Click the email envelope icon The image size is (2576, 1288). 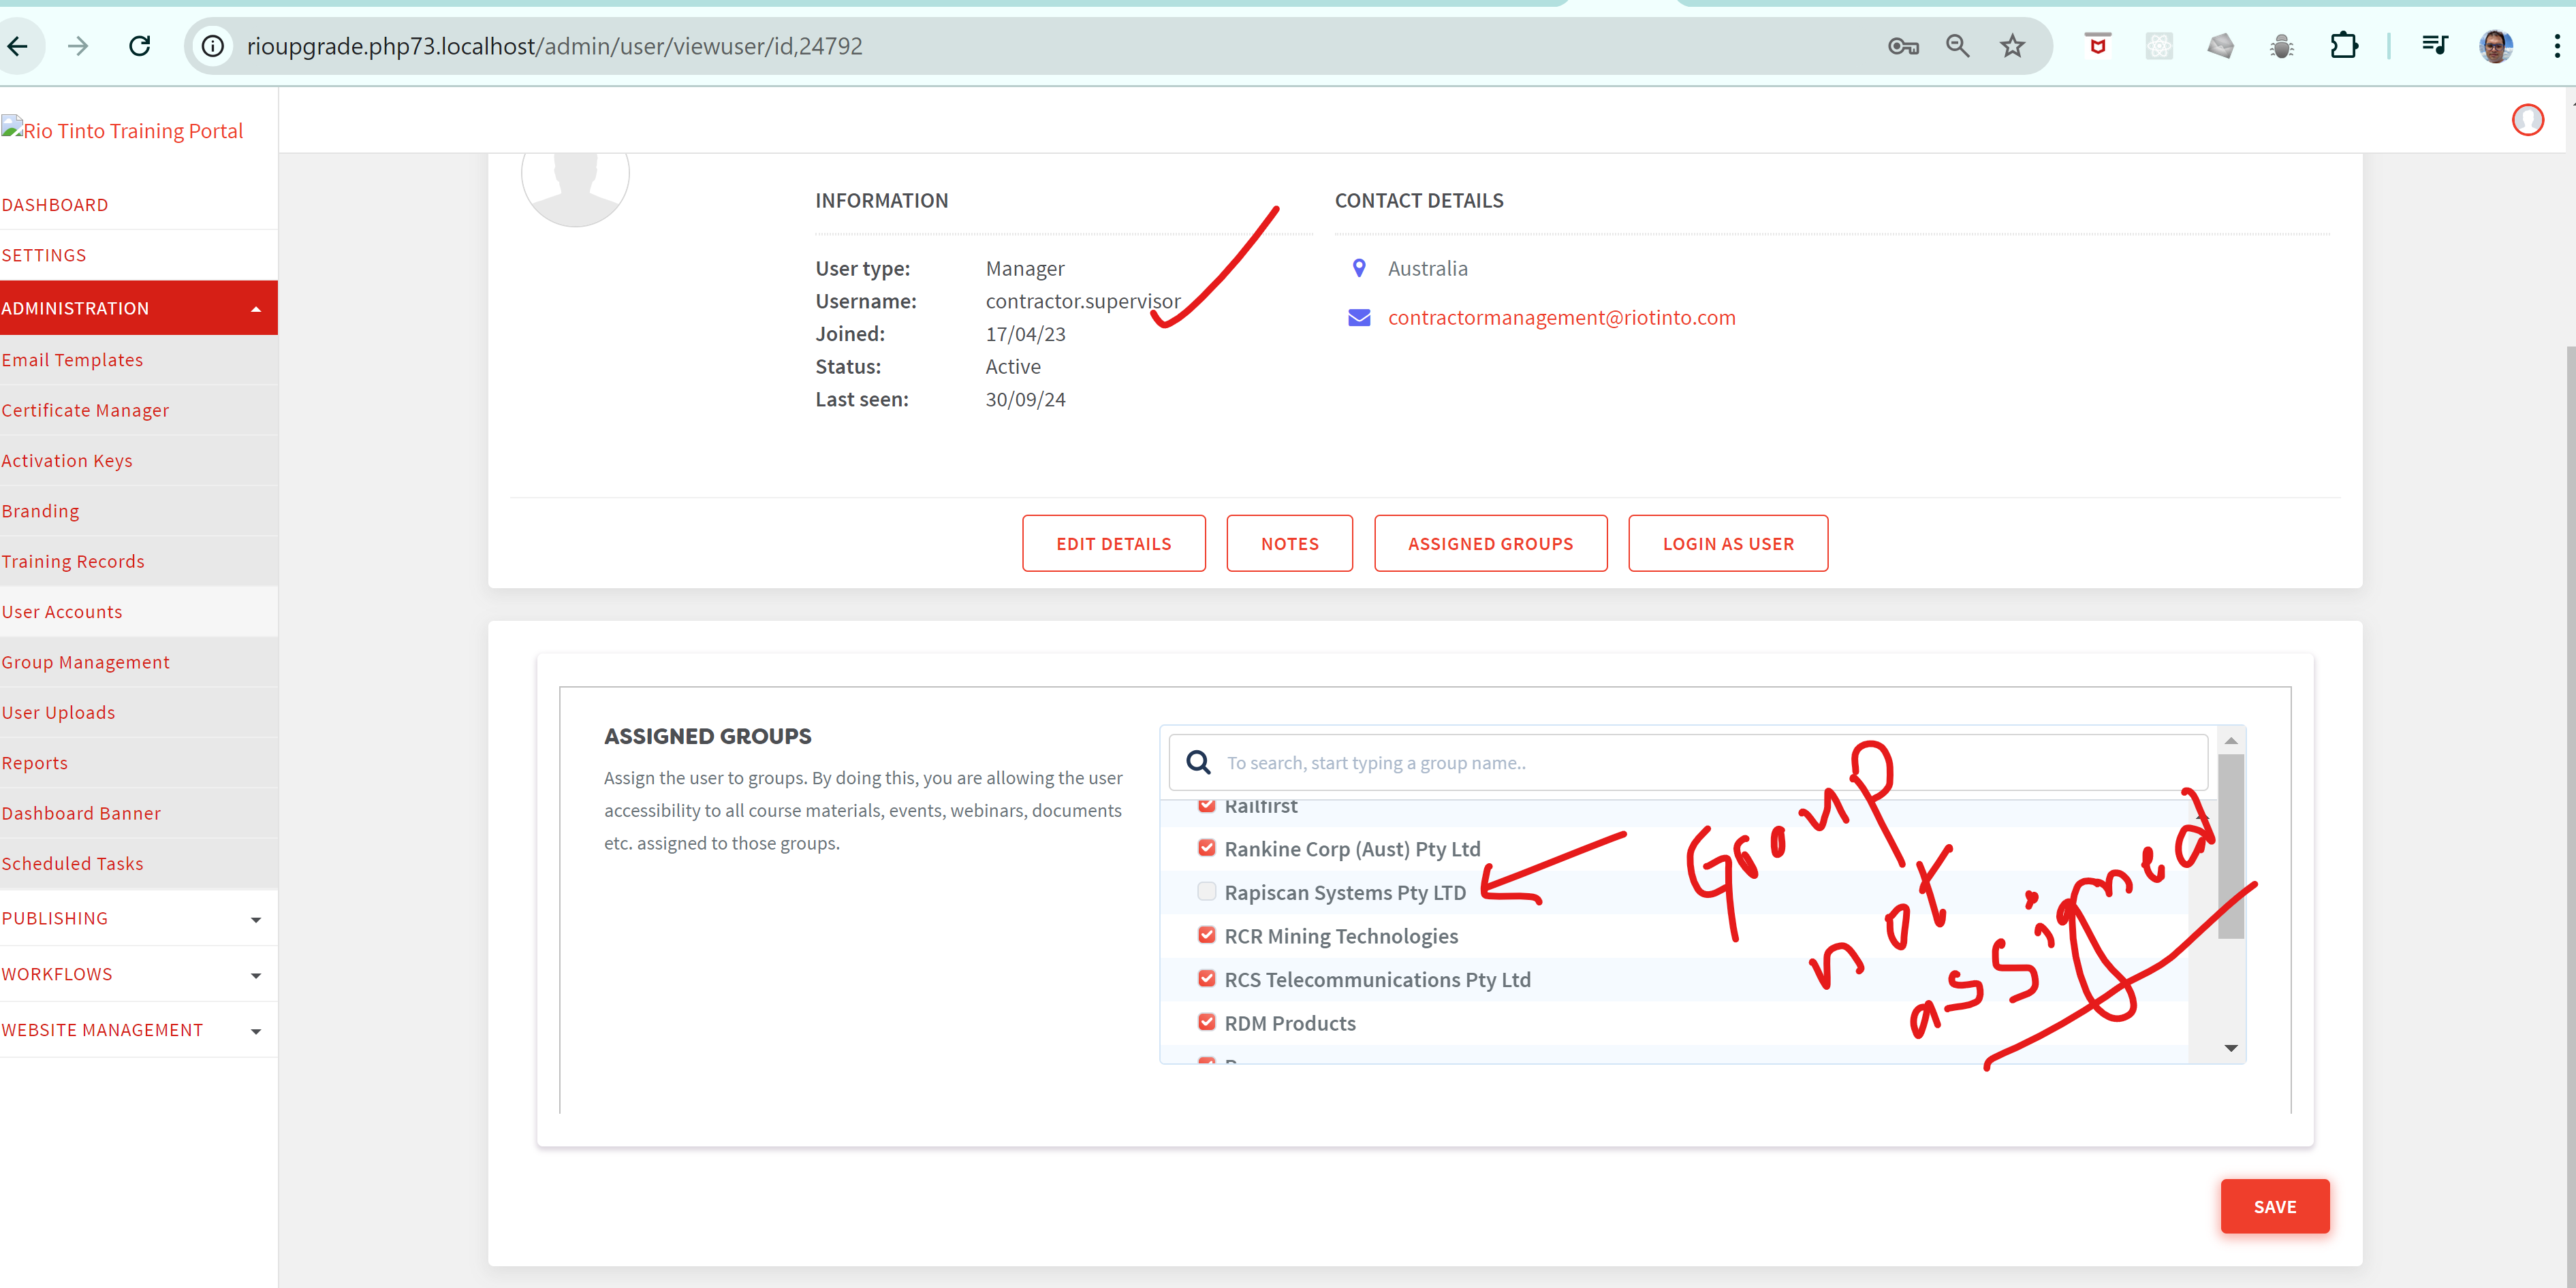(x=1359, y=318)
